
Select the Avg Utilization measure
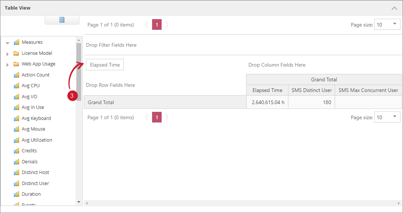(37, 140)
